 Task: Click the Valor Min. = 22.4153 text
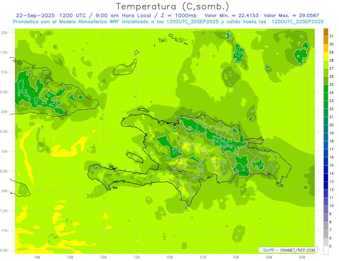231,15
